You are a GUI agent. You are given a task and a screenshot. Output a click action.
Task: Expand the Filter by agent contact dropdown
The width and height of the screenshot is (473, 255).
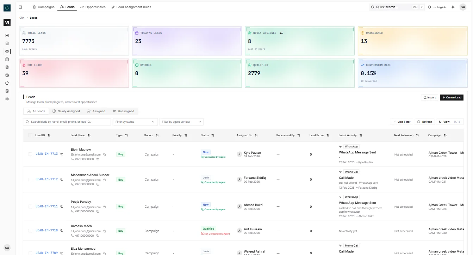[x=181, y=122]
